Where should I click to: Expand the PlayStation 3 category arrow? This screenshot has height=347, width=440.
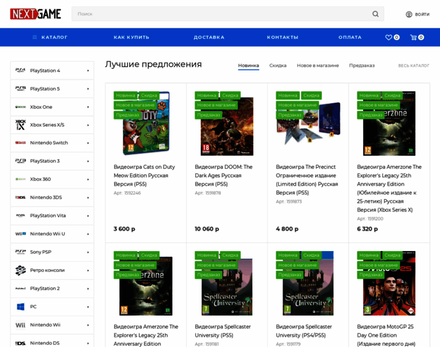tap(88, 161)
